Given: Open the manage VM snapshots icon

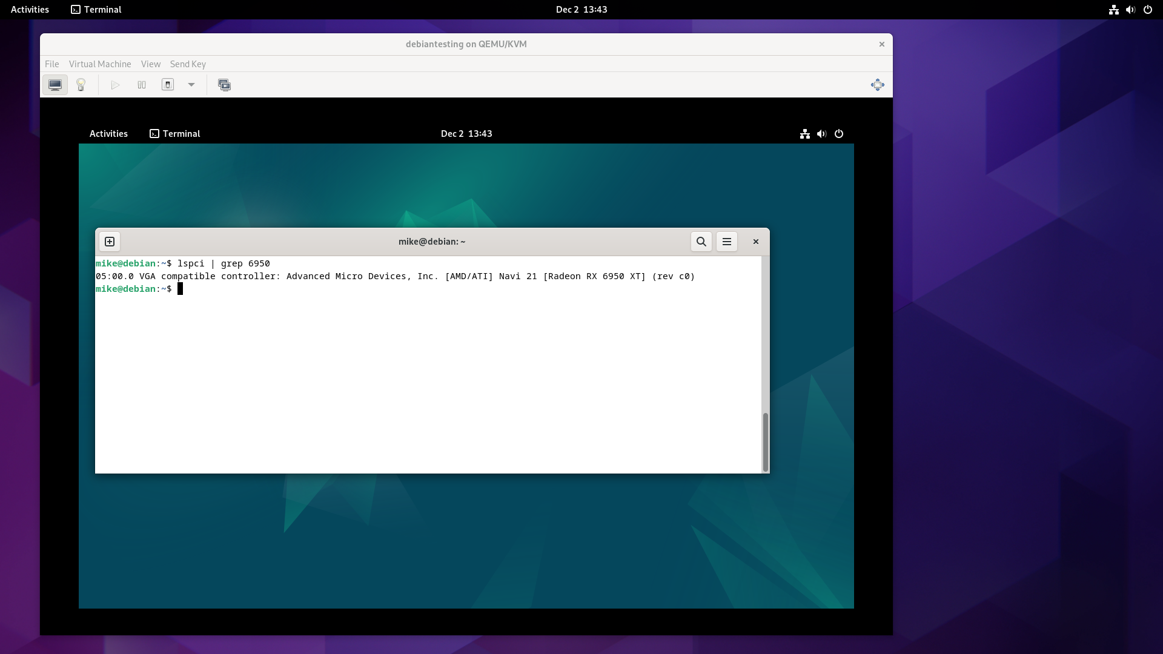Looking at the screenshot, I should [x=224, y=85].
